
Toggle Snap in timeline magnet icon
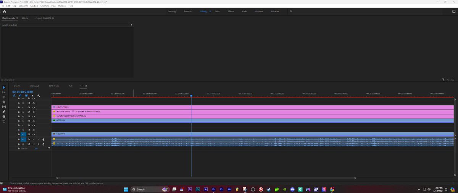point(20,96)
